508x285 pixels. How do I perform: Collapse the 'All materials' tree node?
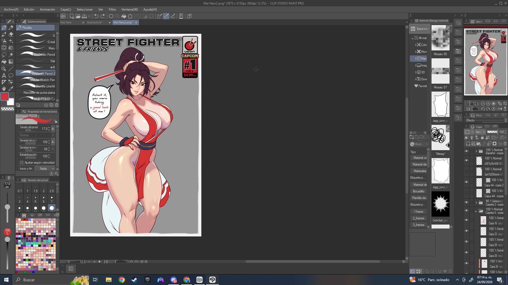pyautogui.click(x=412, y=38)
